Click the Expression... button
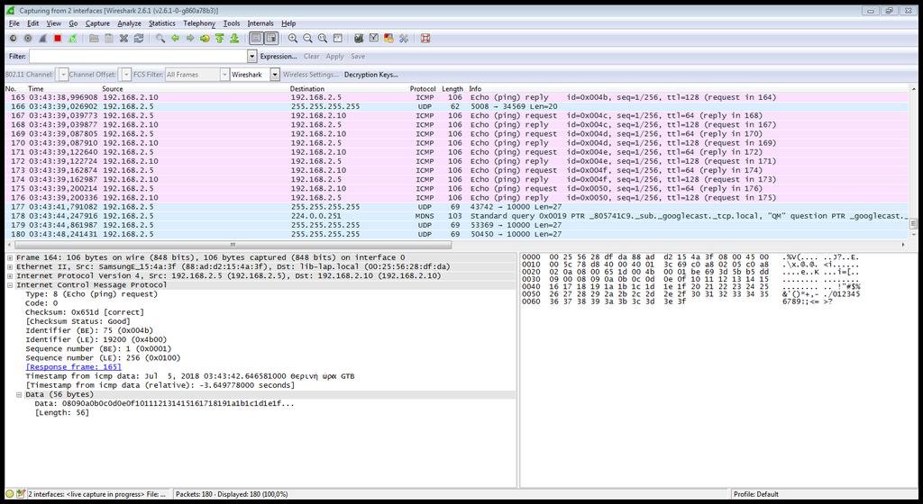 (x=279, y=57)
